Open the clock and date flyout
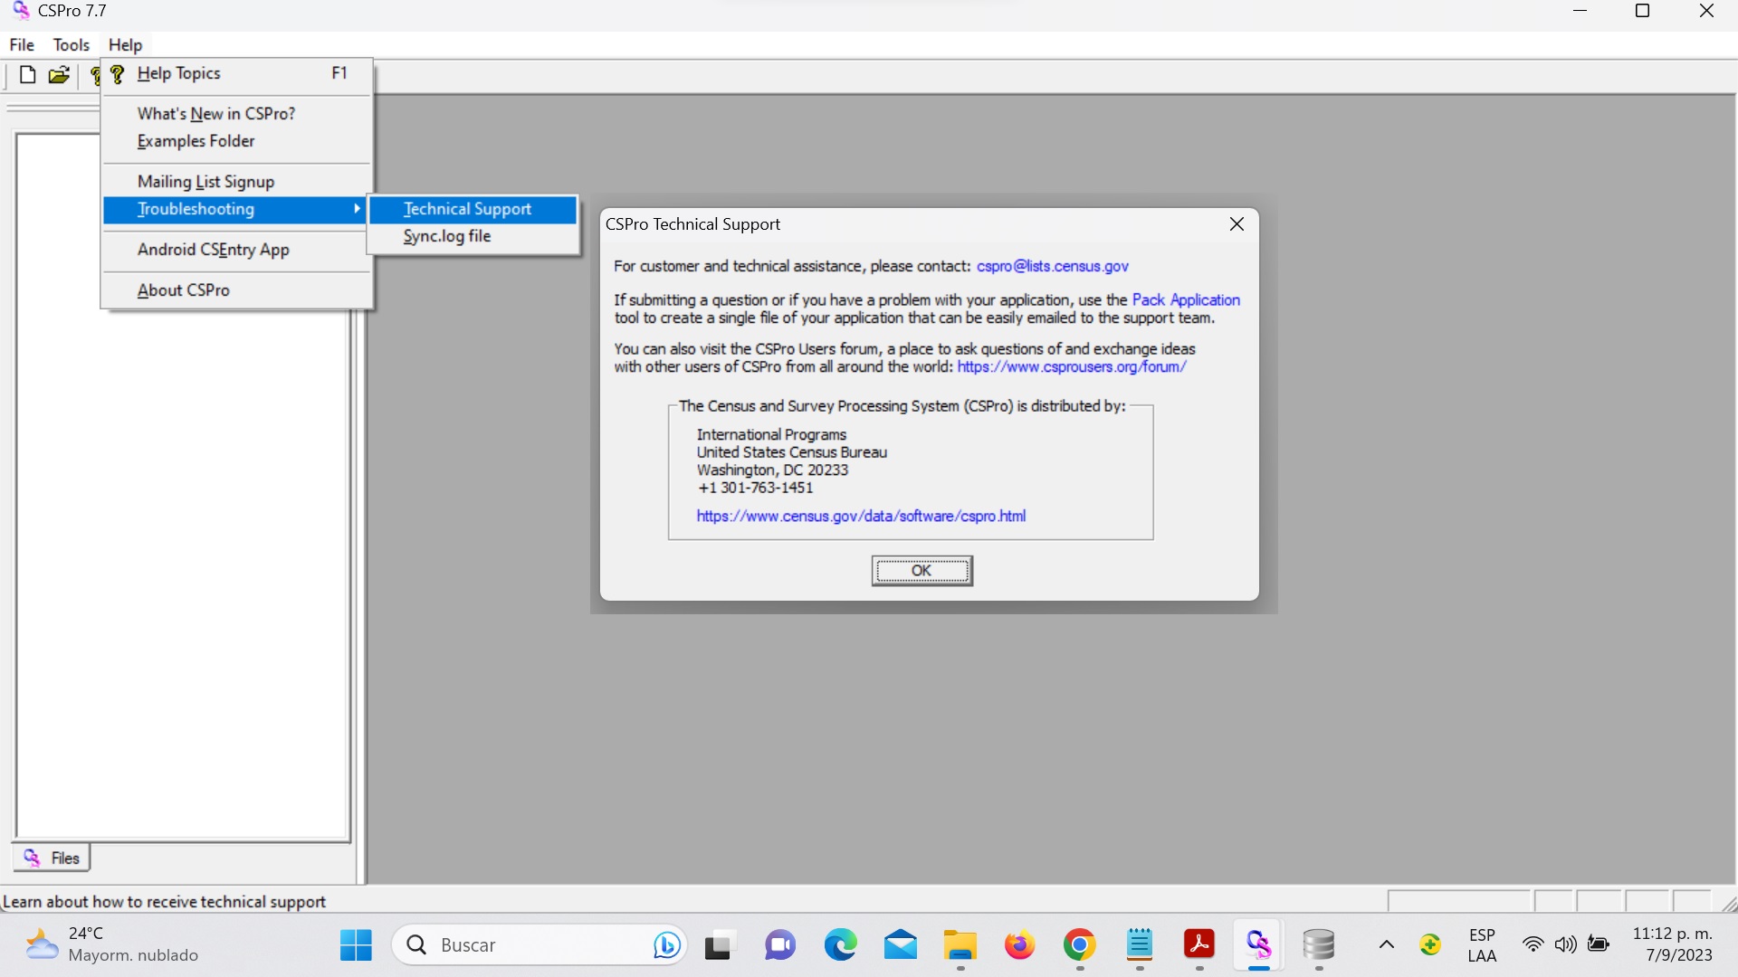Image resolution: width=1738 pixels, height=977 pixels. (1673, 945)
